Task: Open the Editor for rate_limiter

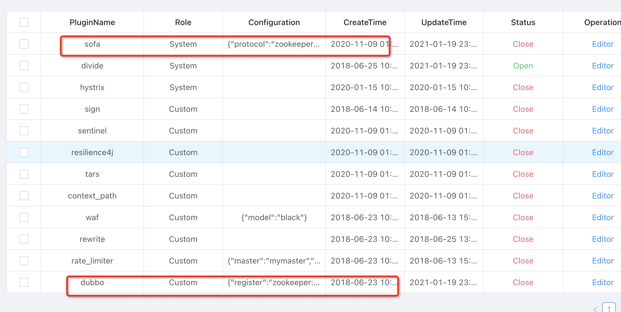Action: point(603,261)
